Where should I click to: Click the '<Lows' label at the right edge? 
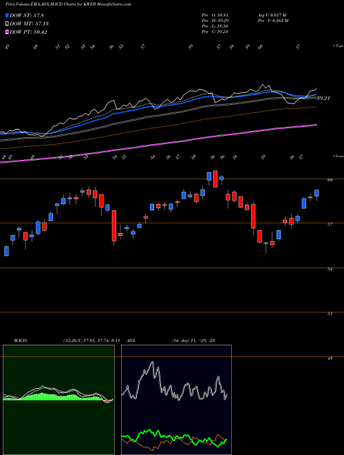coord(338,156)
